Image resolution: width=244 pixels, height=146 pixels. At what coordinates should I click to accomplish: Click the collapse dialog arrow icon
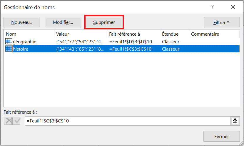pyautogui.click(x=235, y=121)
